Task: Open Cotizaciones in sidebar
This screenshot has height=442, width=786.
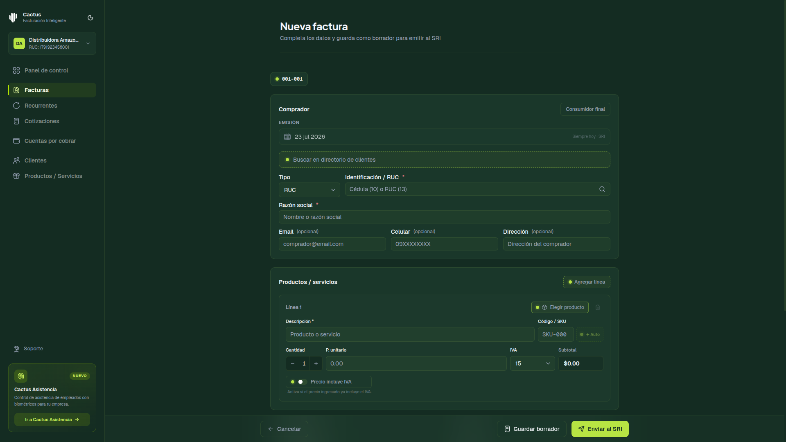Action: point(52,121)
